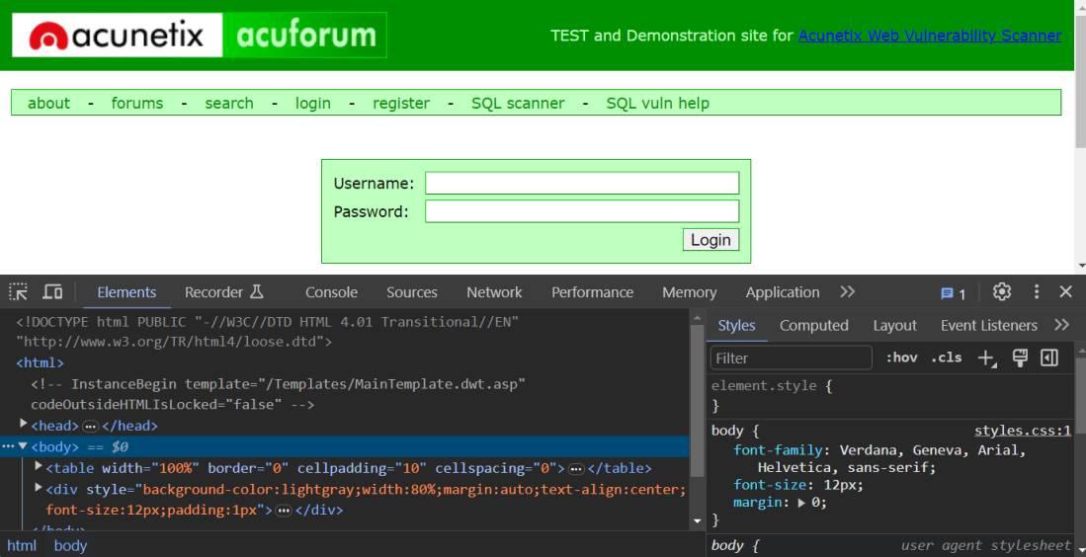Select the Computed pane tab

pos(814,325)
